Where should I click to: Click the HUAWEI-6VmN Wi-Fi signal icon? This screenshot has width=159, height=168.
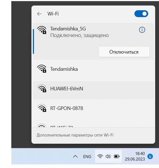pos(42,88)
